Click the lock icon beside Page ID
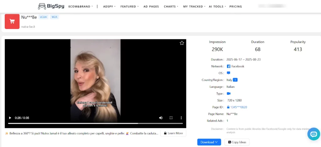This screenshot has height=147, width=321. [228, 107]
